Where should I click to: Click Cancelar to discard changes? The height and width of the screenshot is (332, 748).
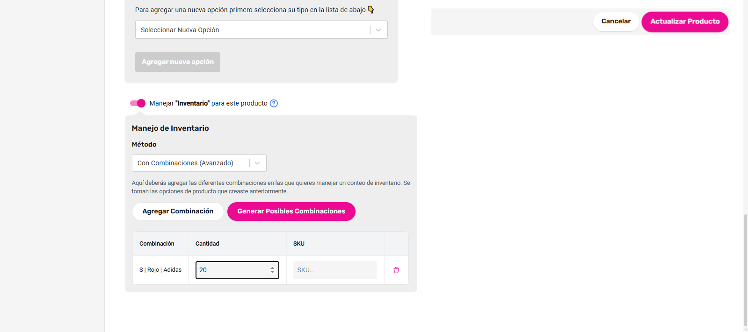point(616,21)
